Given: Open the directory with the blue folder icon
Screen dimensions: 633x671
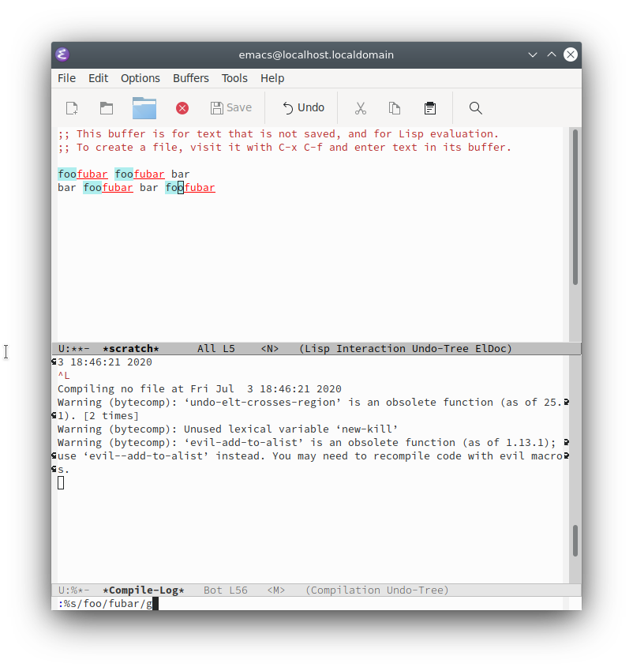Looking at the screenshot, I should coord(144,108).
